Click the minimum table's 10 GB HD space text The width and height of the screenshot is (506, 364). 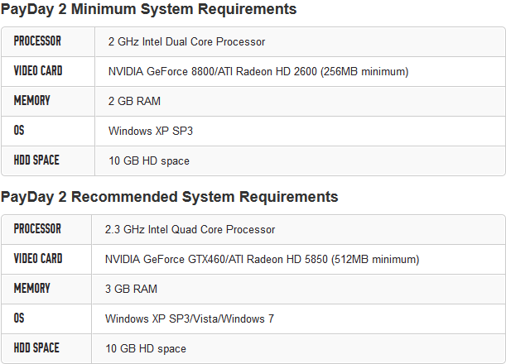149,161
